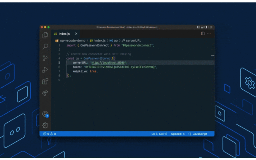The image size is (256, 160).
Task: Click Spaces: 4 indentation setting
Action: [178, 134]
